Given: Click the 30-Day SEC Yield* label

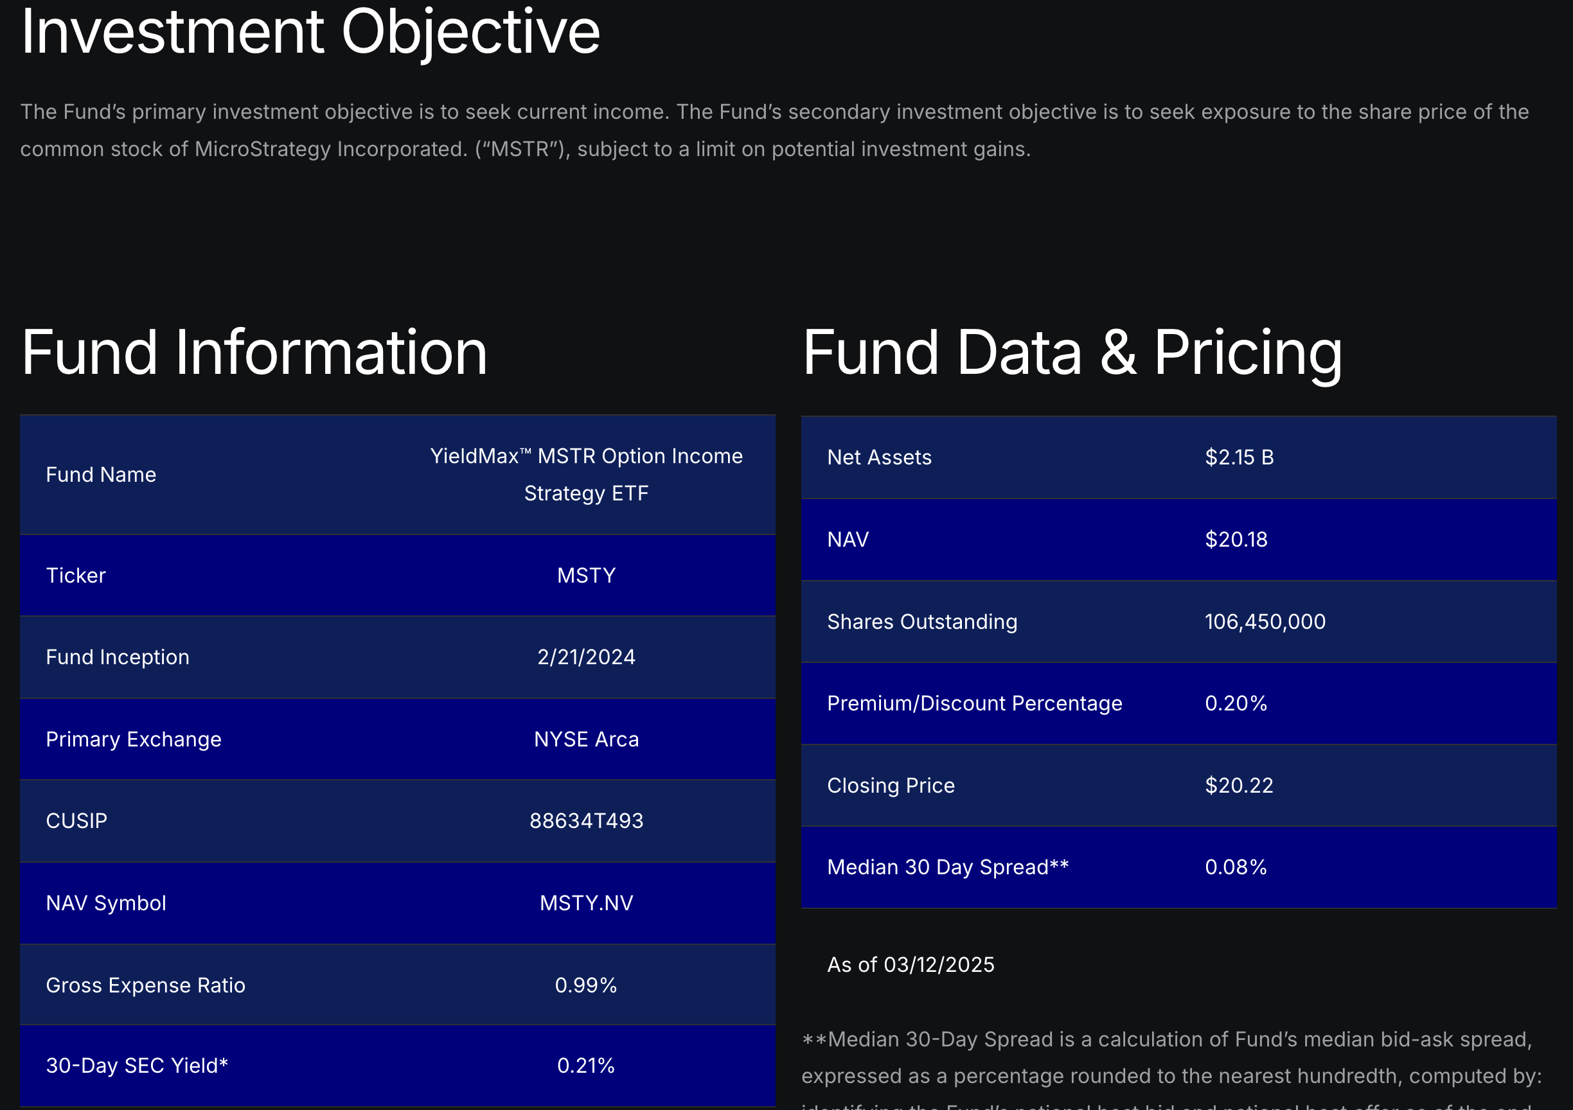Looking at the screenshot, I should (x=137, y=1066).
